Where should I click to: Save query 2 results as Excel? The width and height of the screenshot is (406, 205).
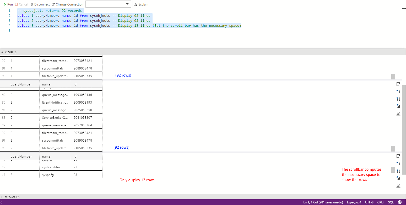pos(398,106)
